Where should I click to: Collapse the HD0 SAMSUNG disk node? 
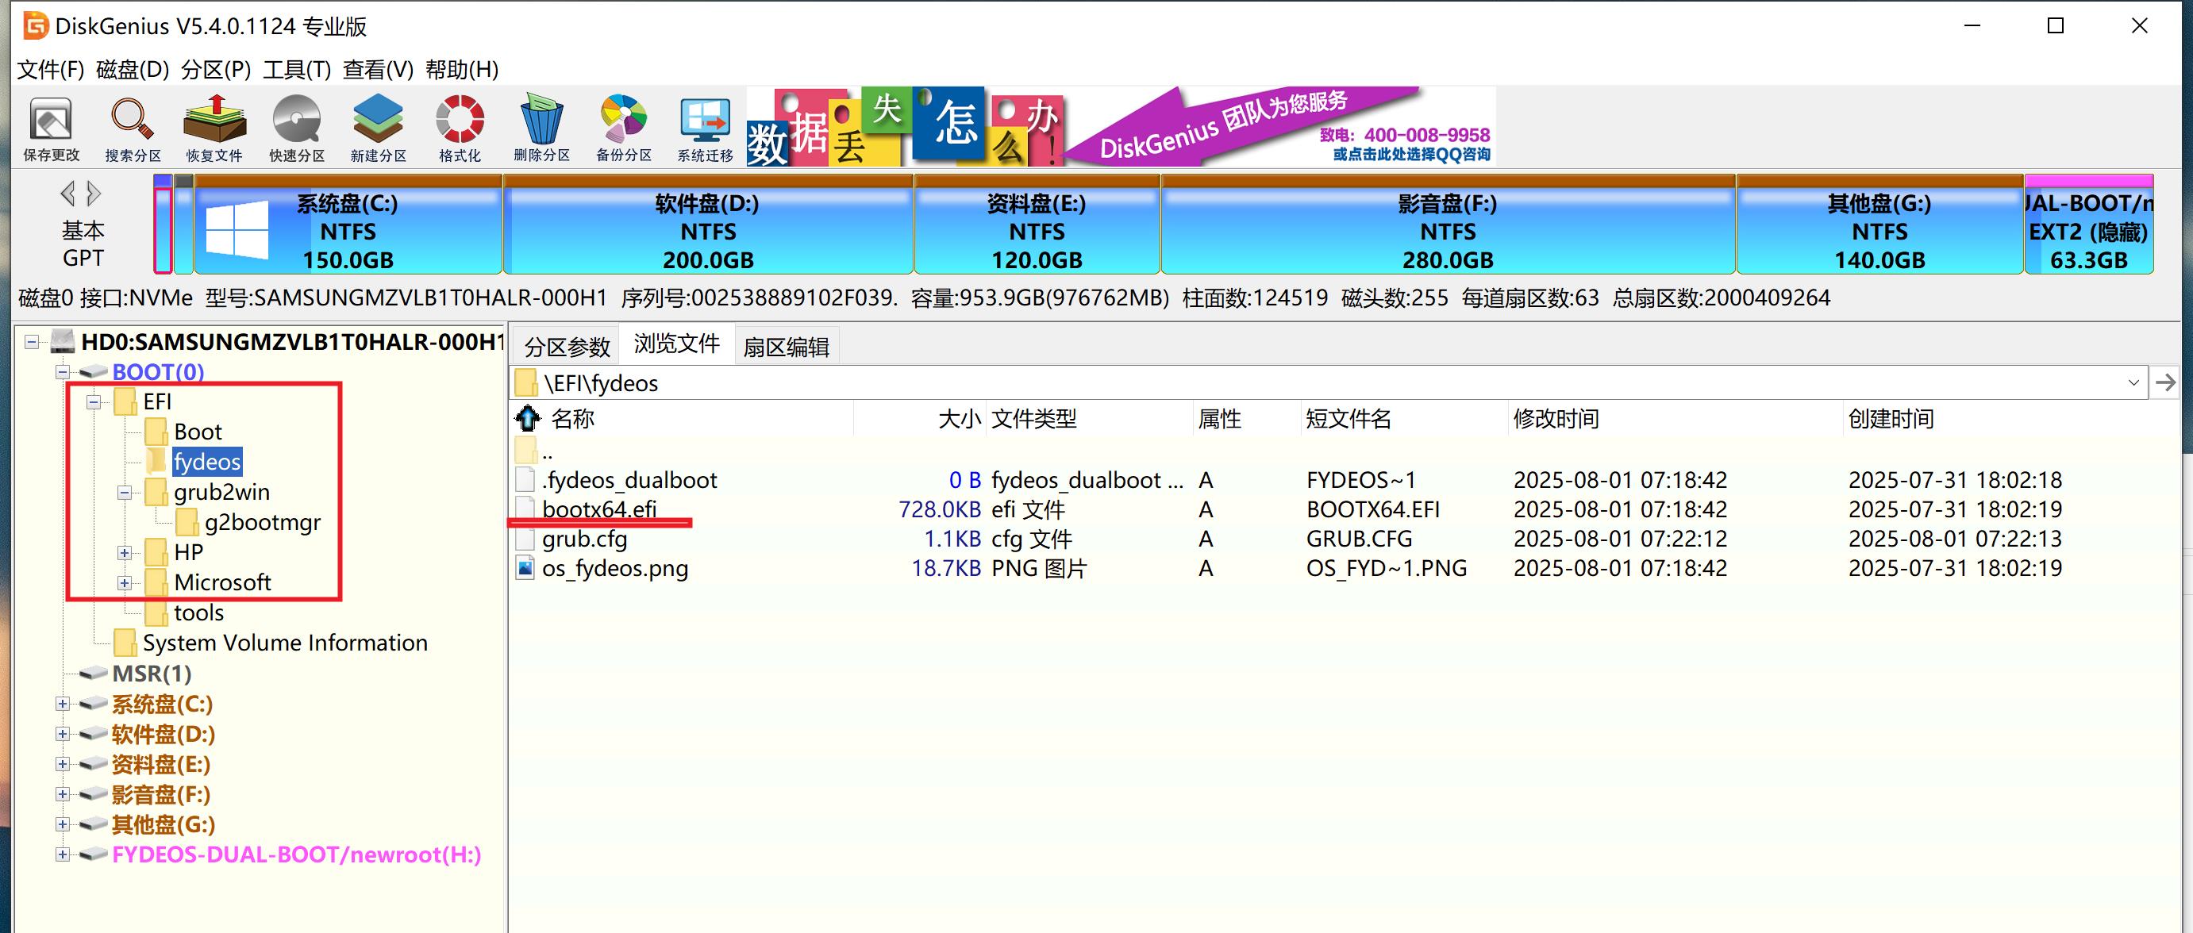tap(32, 342)
